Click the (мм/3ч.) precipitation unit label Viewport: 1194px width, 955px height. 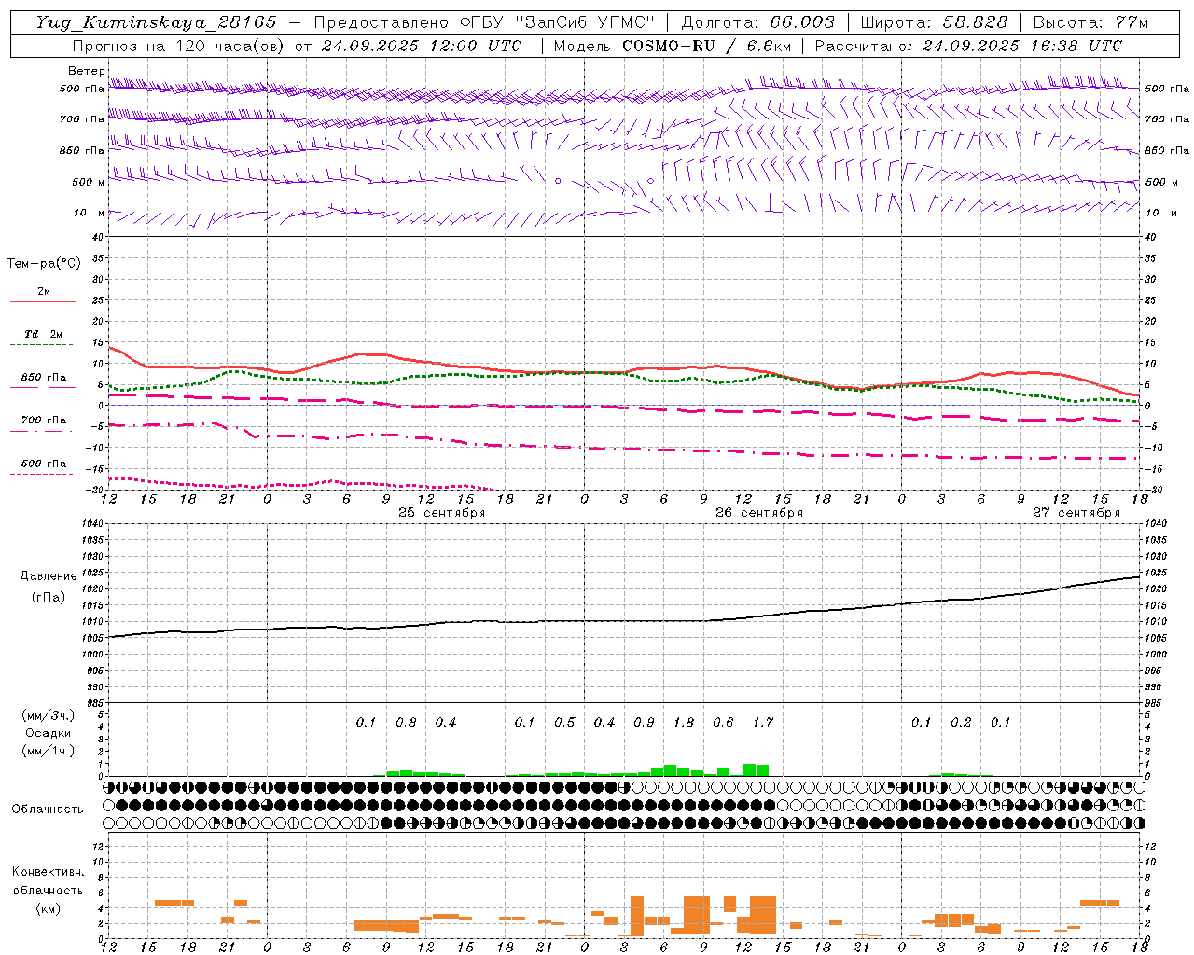[49, 715]
